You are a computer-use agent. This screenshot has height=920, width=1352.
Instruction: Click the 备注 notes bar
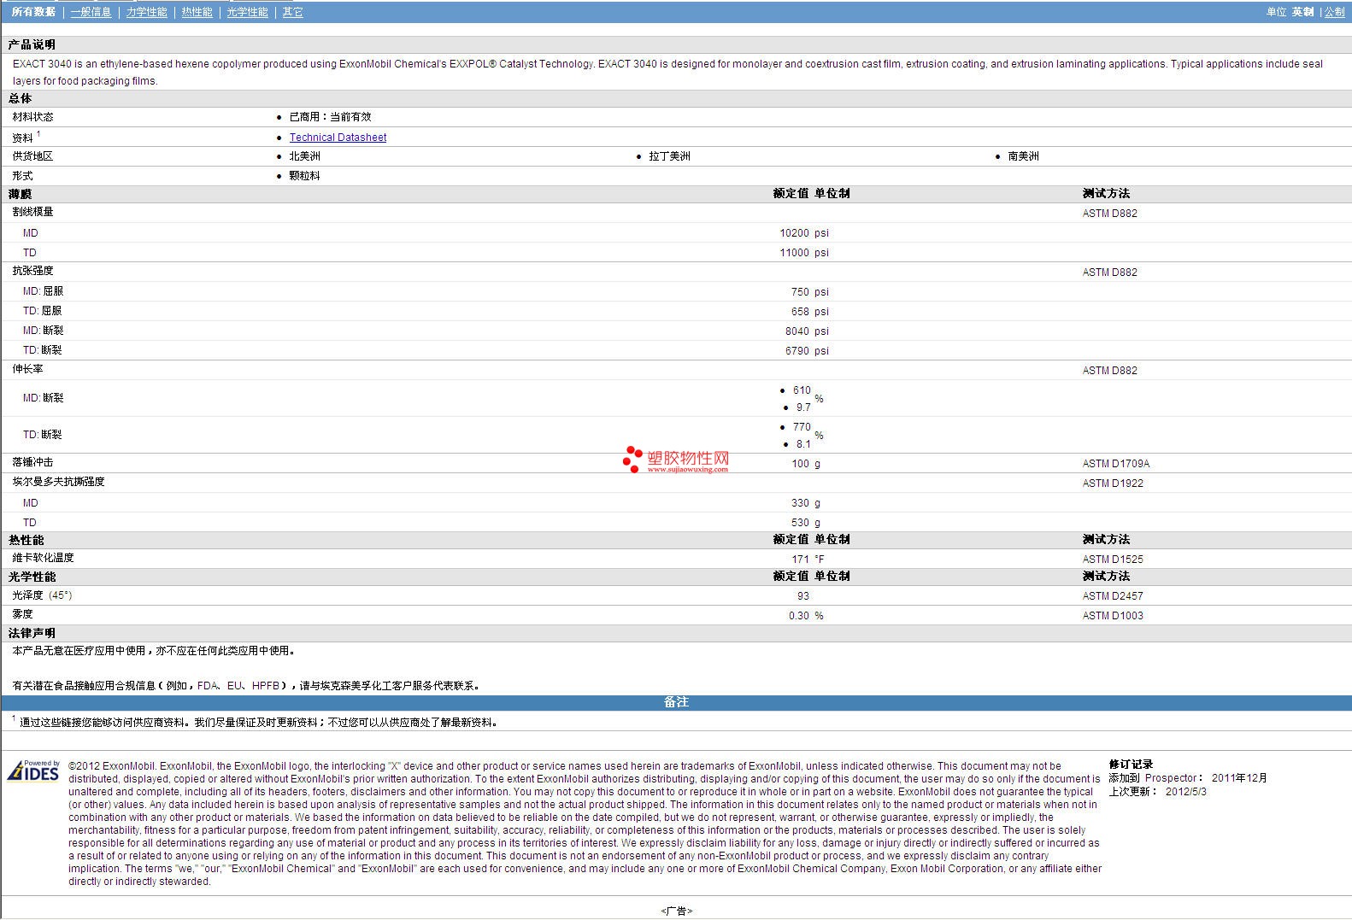676,702
